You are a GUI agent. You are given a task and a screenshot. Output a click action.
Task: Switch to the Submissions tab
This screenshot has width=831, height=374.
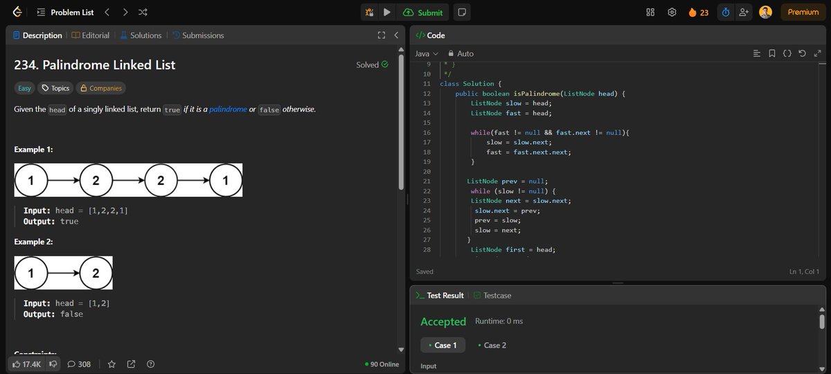[198, 35]
